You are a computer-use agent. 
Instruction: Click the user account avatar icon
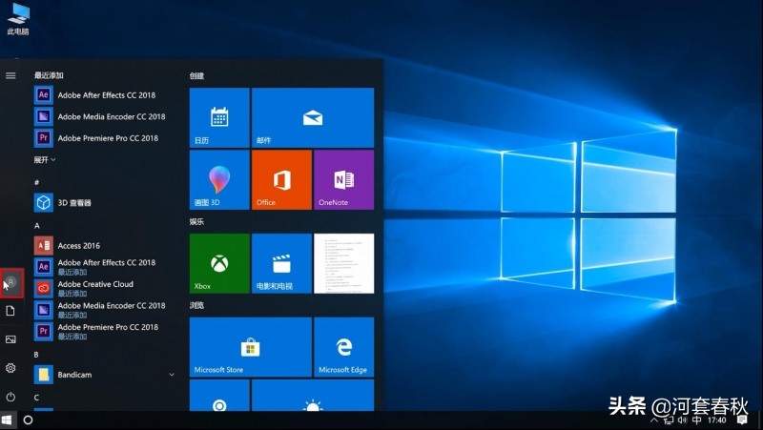click(11, 283)
